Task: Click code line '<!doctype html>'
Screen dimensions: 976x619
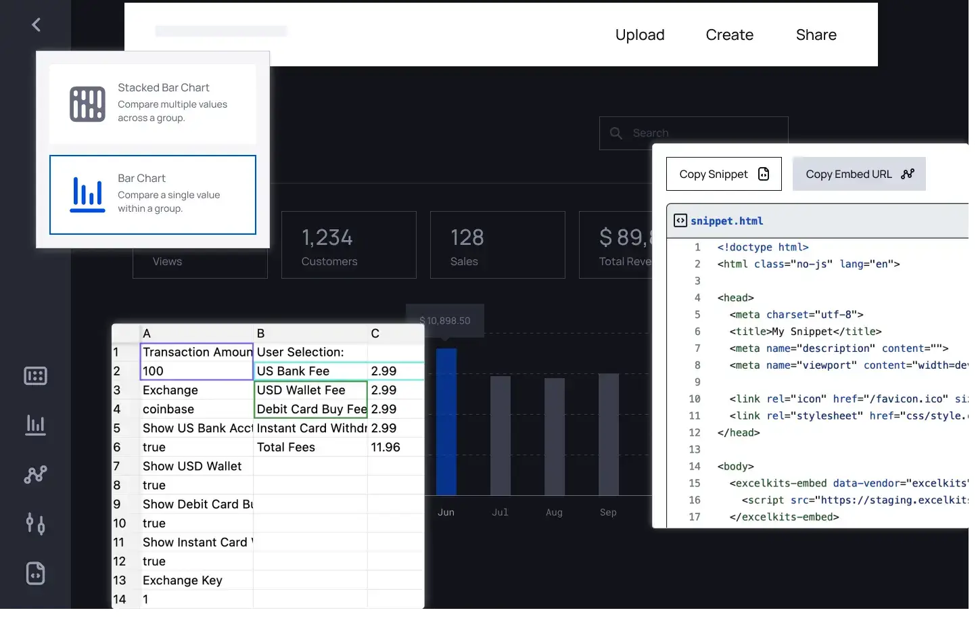Action: pyautogui.click(x=763, y=247)
